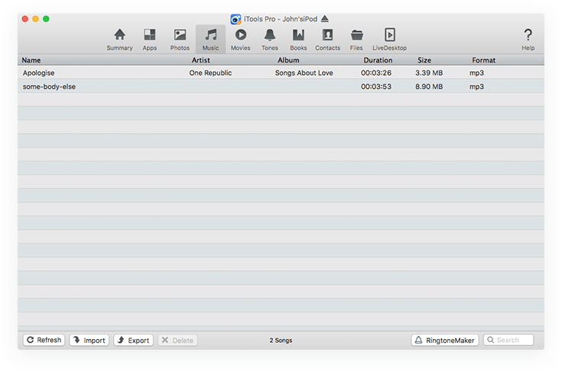Click the mp3 format of some-body-else
This screenshot has height=372, width=562.
pos(476,86)
